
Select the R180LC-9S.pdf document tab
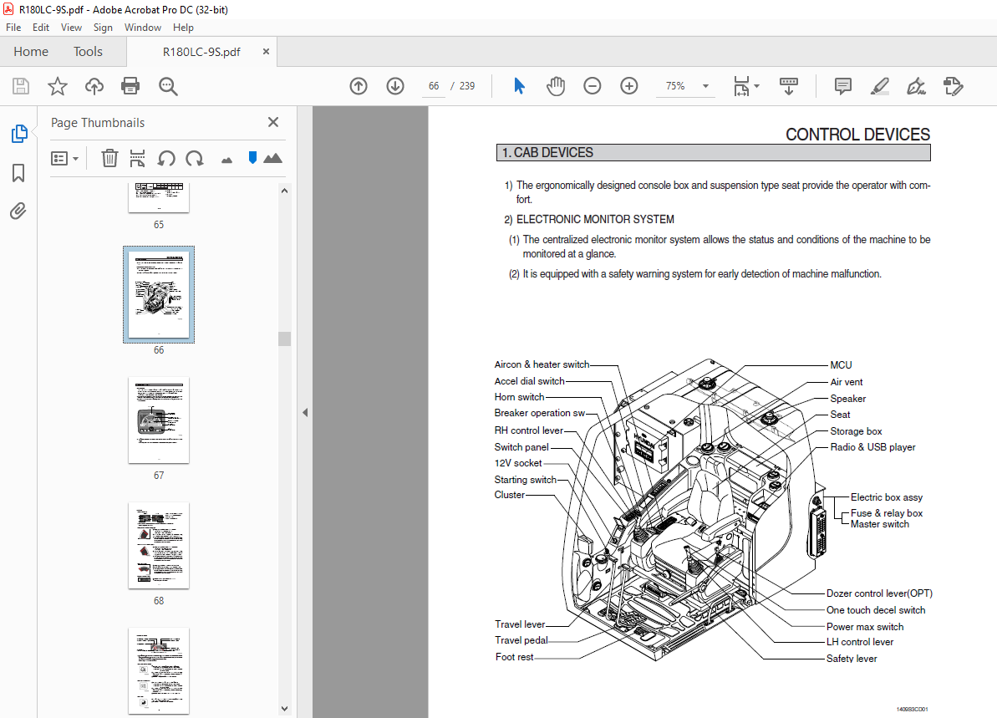201,52
